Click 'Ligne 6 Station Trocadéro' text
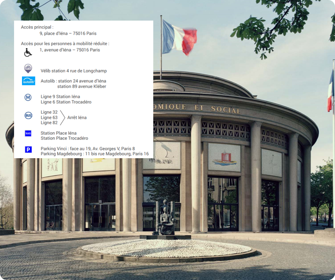 click(x=66, y=102)
